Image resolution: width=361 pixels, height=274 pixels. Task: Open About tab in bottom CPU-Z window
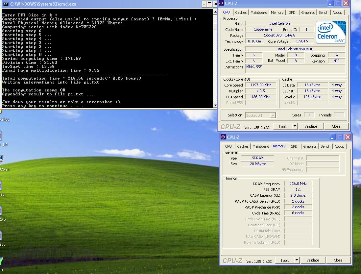click(339, 146)
